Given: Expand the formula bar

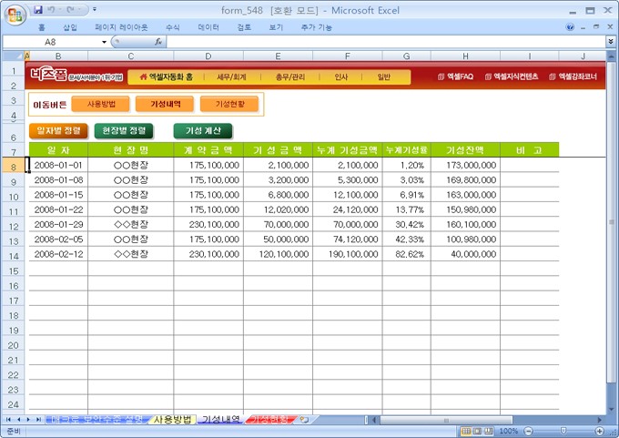Looking at the screenshot, I should click(x=610, y=42).
